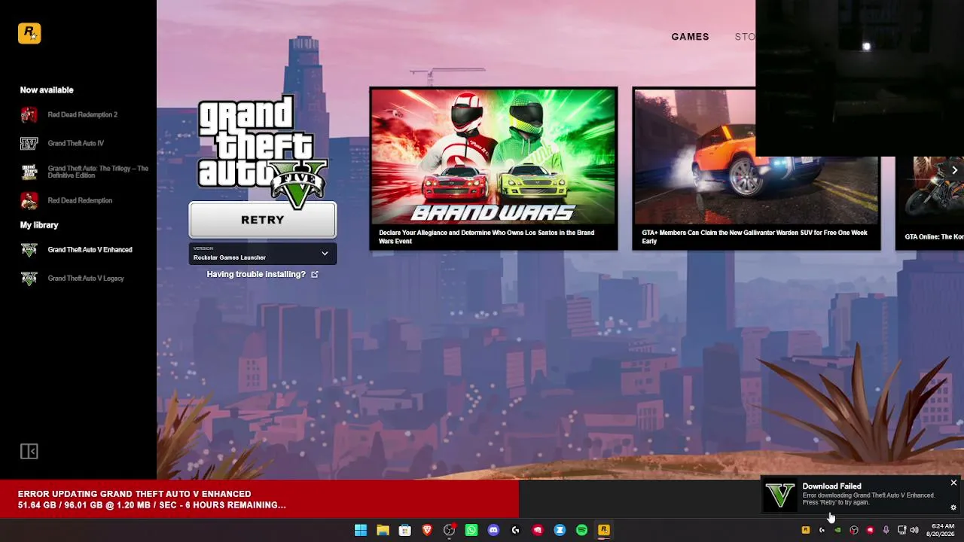Open Brave browser from the taskbar
This screenshot has height=542, width=964.
pos(427,530)
